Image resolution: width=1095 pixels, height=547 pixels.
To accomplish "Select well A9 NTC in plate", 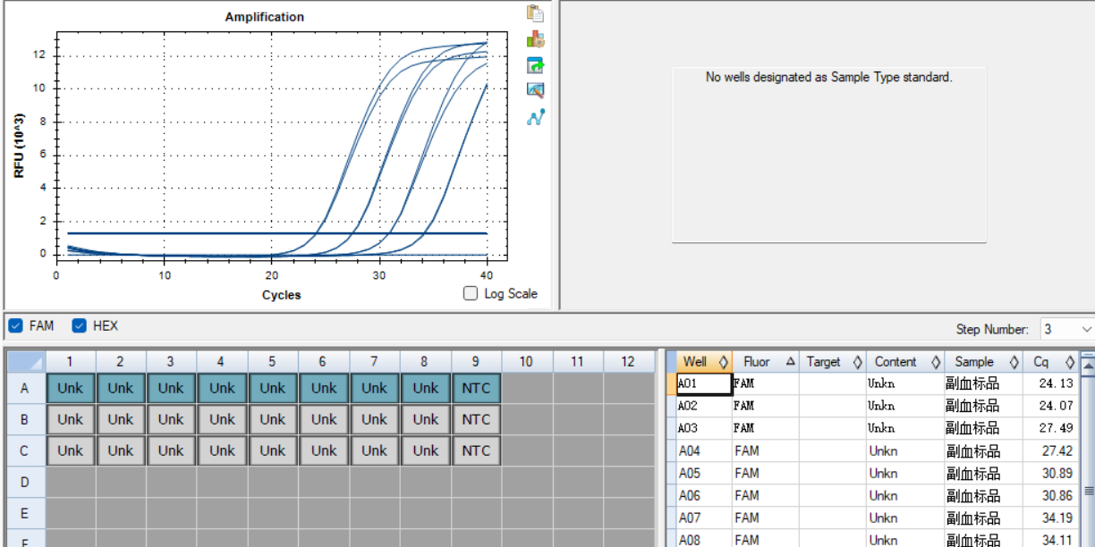I will pos(476,388).
